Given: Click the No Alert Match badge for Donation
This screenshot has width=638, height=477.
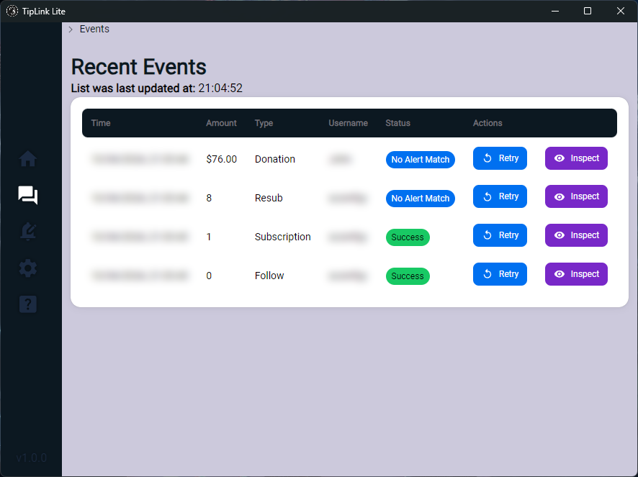Looking at the screenshot, I should tap(421, 160).
